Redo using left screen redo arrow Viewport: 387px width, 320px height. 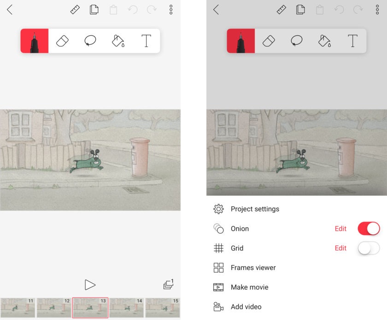[152, 10]
